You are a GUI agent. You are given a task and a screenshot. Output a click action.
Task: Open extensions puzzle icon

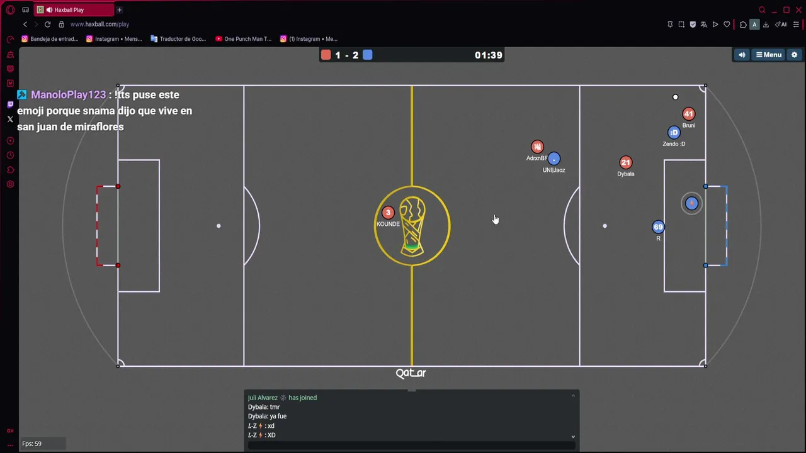point(743,25)
